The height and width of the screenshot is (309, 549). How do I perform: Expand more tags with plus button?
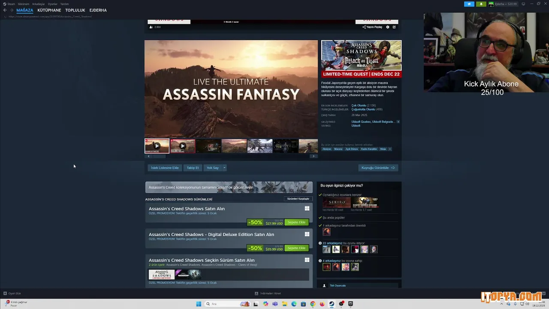click(x=389, y=149)
